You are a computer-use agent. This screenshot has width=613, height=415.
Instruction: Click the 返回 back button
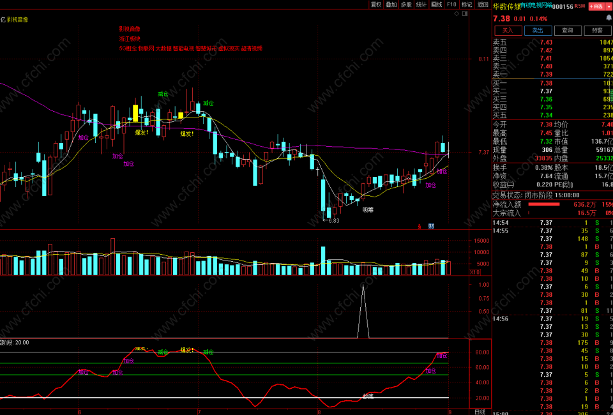[483, 4]
